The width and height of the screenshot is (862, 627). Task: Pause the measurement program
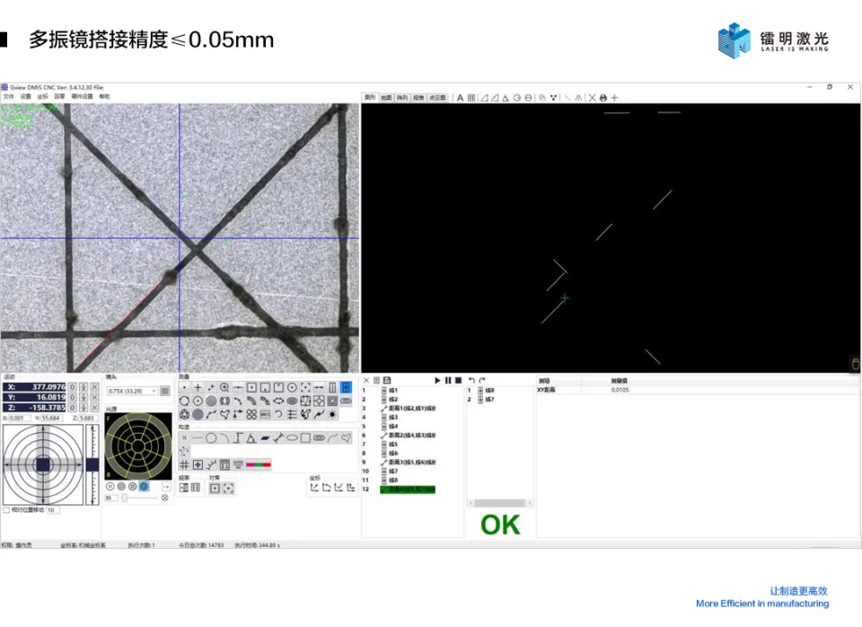tap(448, 380)
